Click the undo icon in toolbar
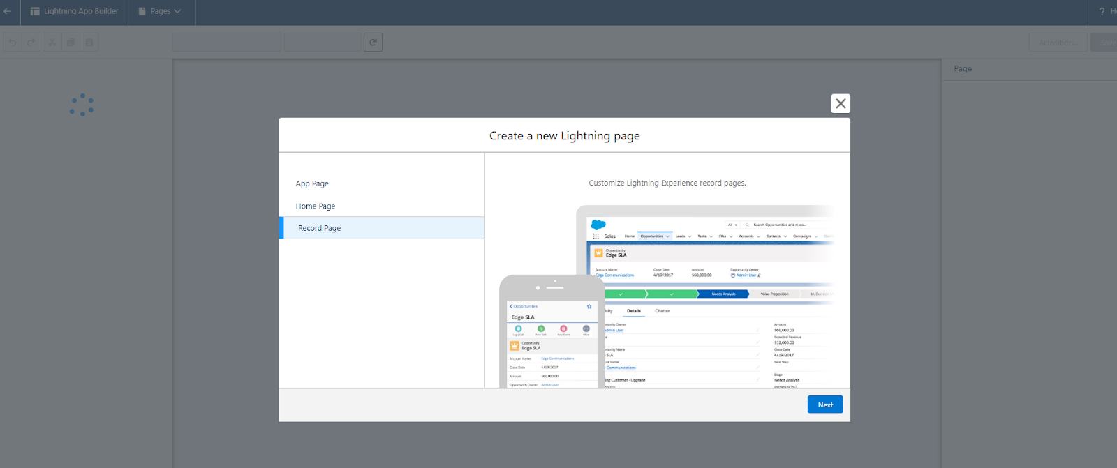This screenshot has width=1117, height=468. 12,43
